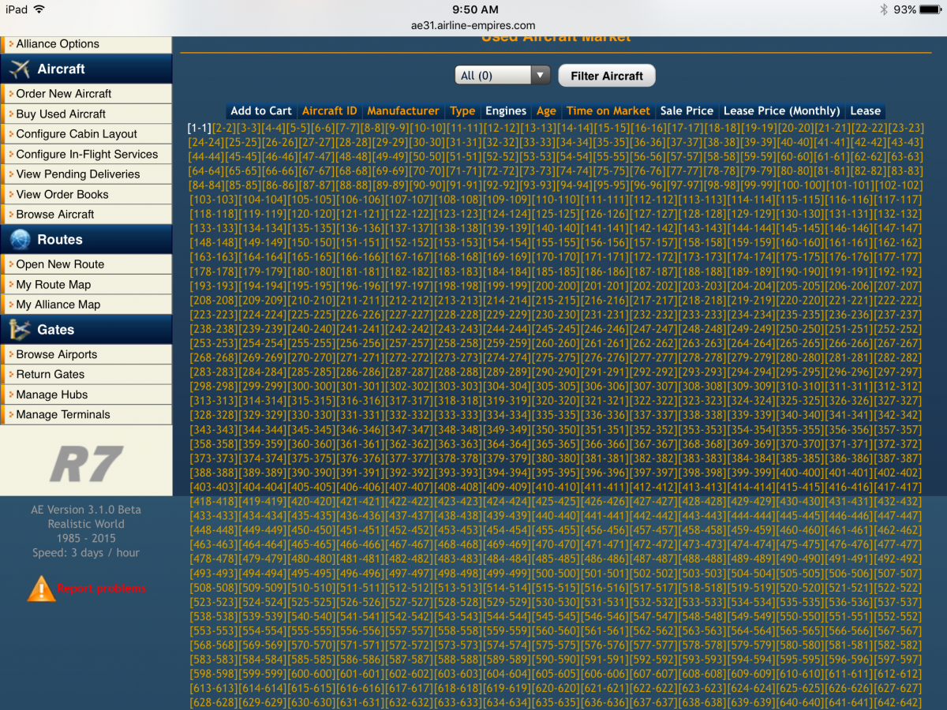The image size is (947, 710).
Task: Open Manage Terminals
Action: [63, 415]
